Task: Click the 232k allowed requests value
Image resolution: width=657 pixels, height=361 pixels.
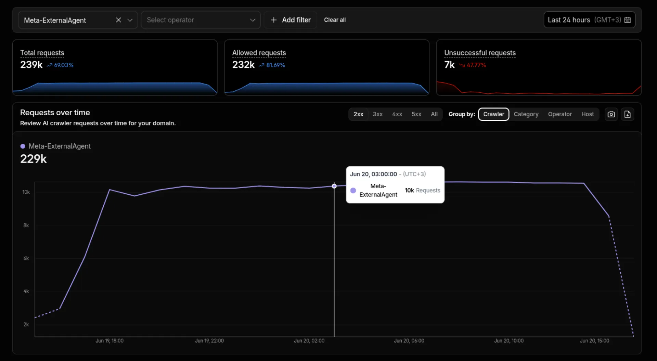Action: click(x=244, y=65)
